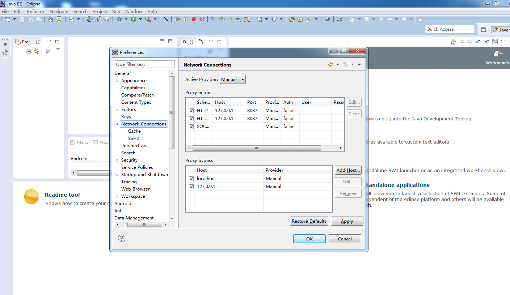
Task: Click the Step Into icon
Action: [x=214, y=19]
